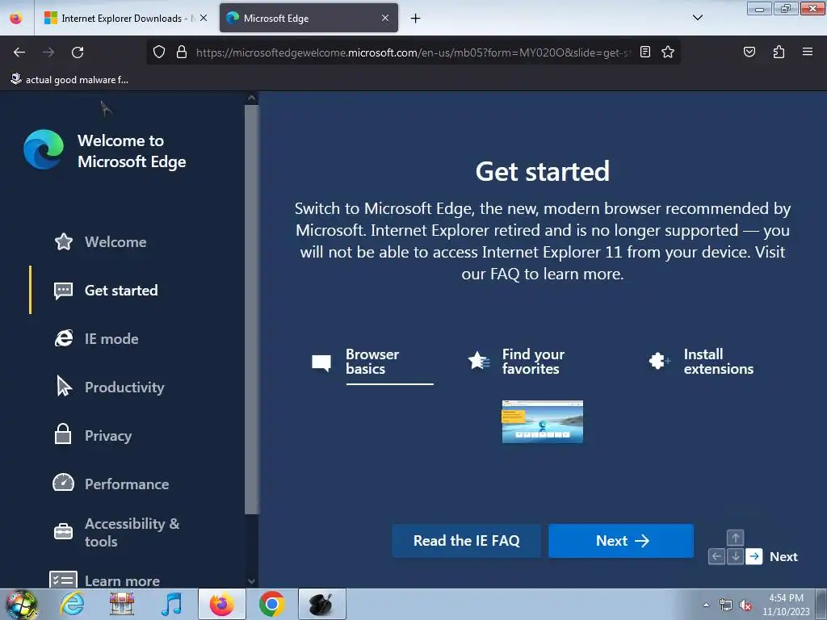827x620 pixels.
Task: Click the sidebar vertical scrollbar thumb
Action: (x=252, y=309)
